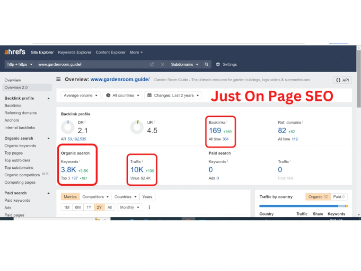Open Backlinks report in sidebar

tap(13, 106)
